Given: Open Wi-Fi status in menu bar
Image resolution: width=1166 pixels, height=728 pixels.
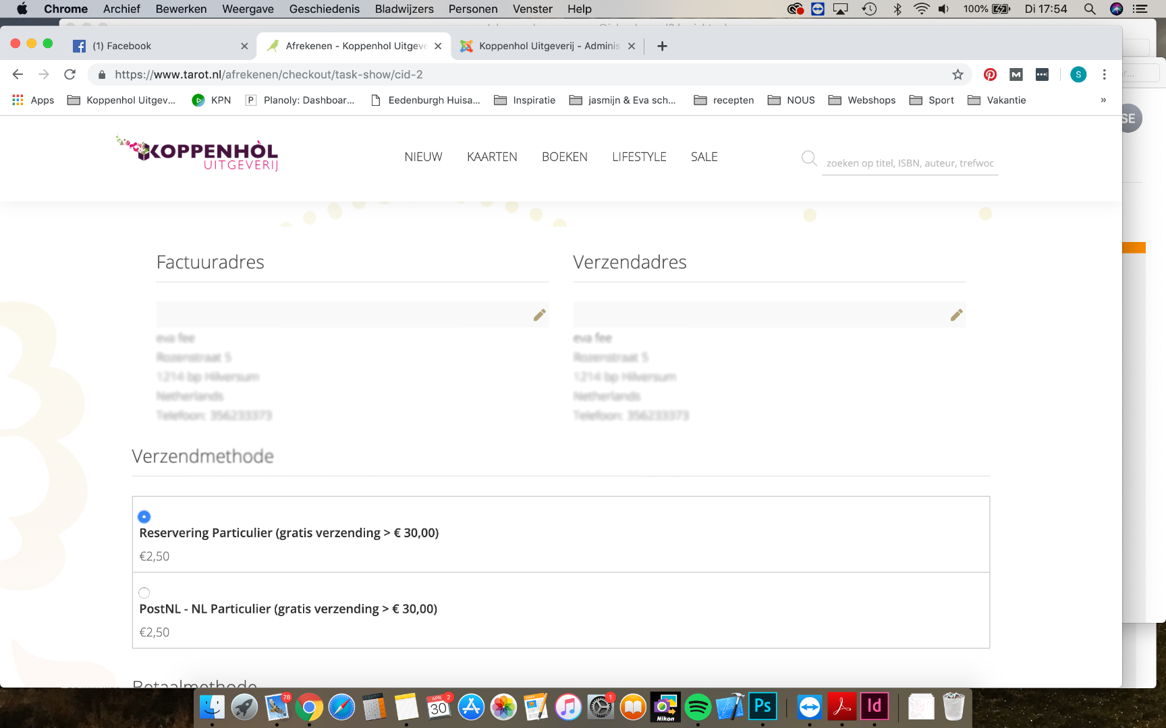Looking at the screenshot, I should point(921,9).
